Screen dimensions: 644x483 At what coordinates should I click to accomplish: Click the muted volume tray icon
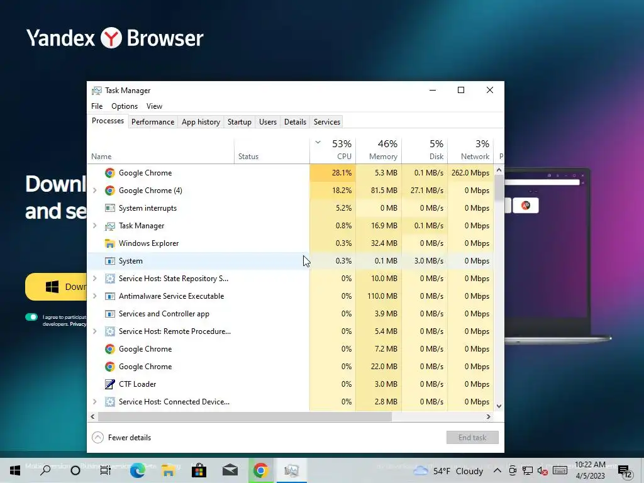pyautogui.click(x=543, y=470)
